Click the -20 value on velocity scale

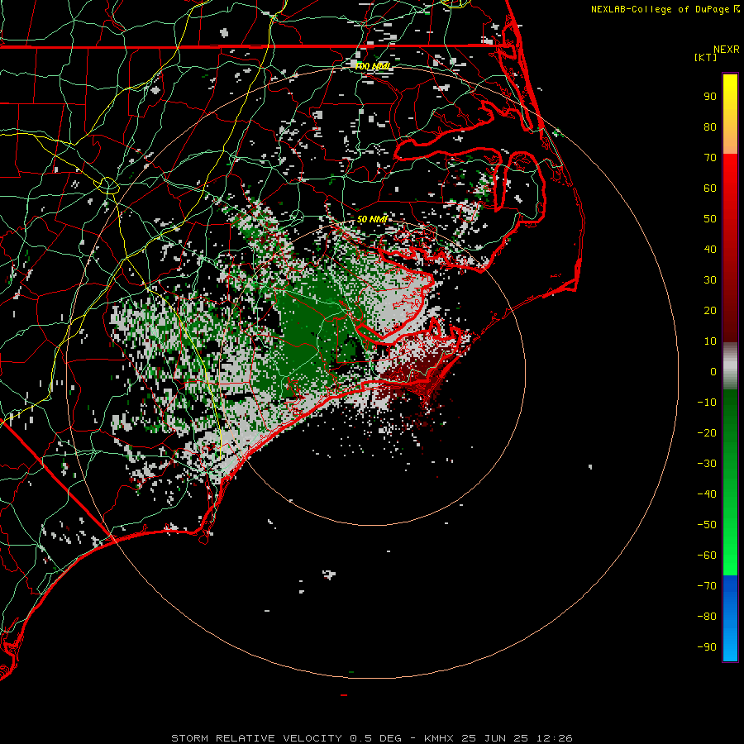pos(707,432)
